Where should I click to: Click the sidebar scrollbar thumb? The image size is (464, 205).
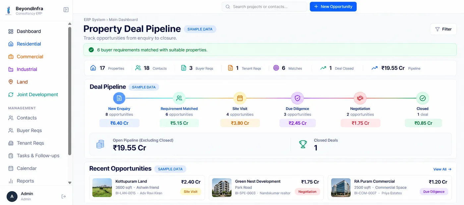[x=70, y=91]
